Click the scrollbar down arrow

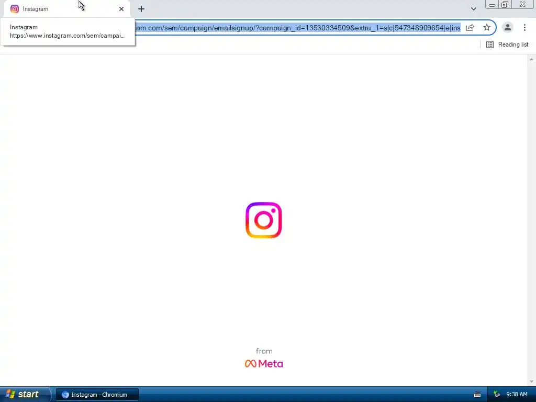point(531,382)
